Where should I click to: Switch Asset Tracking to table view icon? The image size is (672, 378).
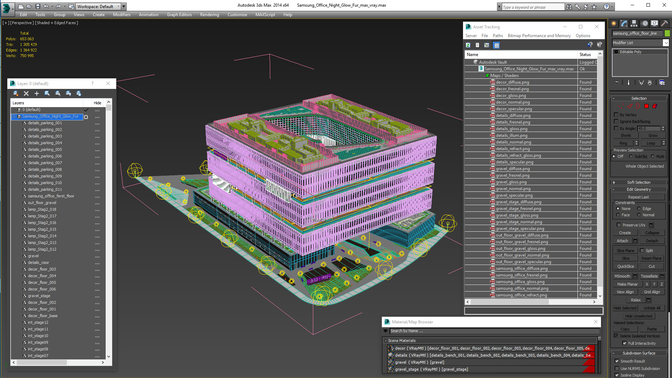(496, 45)
